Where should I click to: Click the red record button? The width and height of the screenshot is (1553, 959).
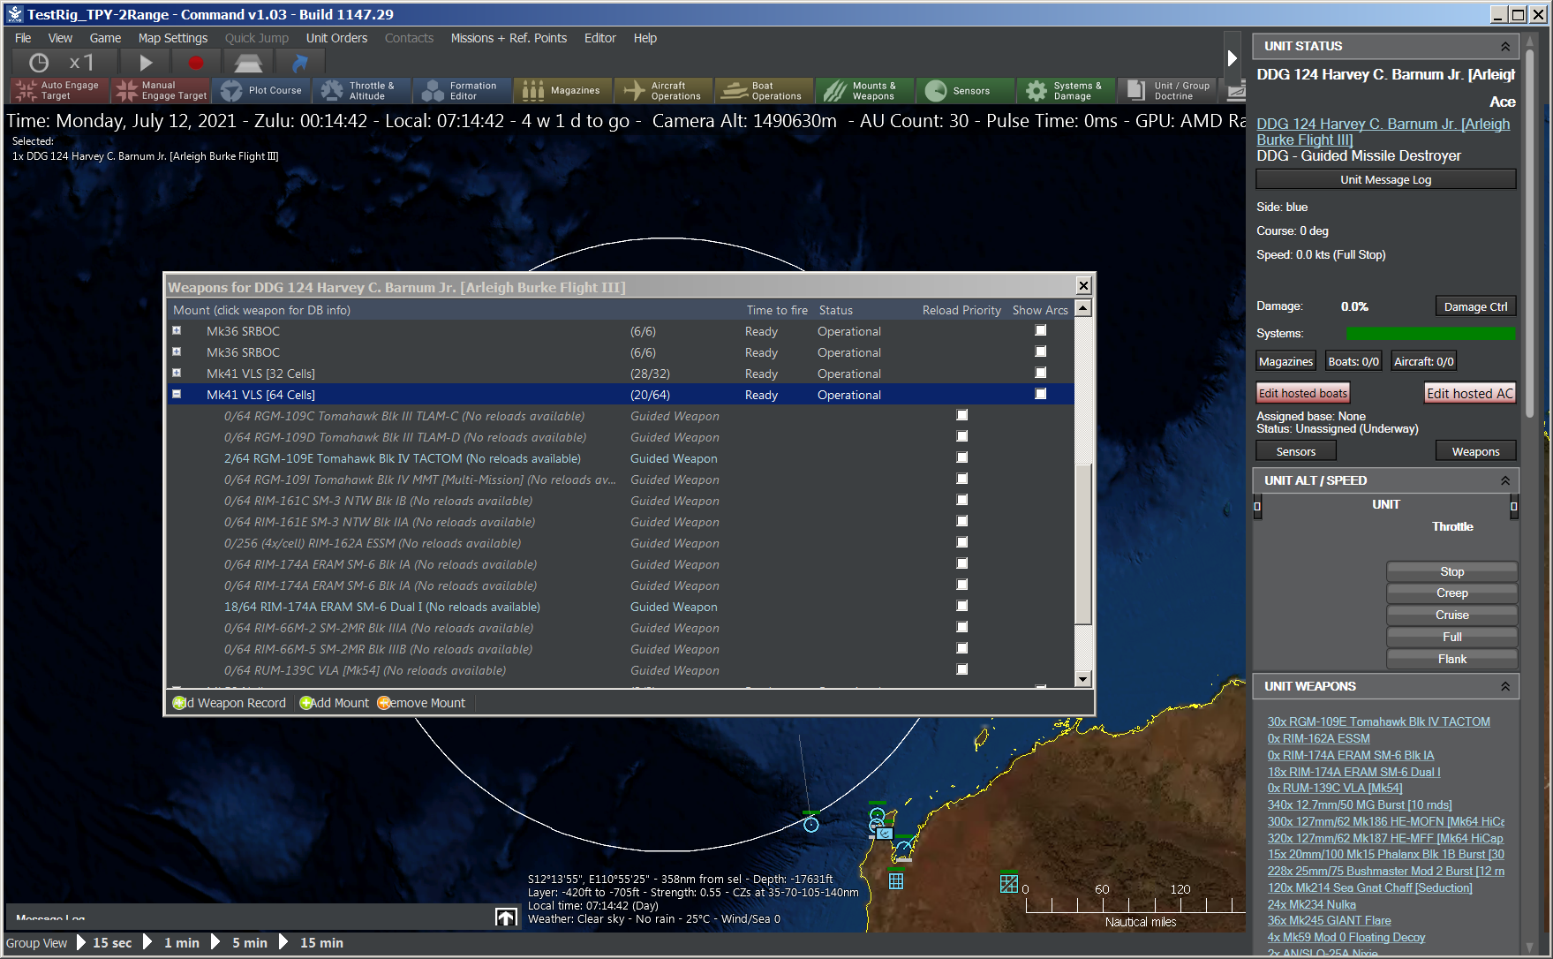click(x=196, y=63)
